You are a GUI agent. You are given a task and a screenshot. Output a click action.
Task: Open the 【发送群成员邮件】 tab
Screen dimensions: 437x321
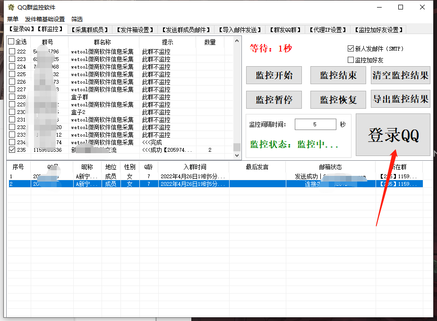(186, 30)
